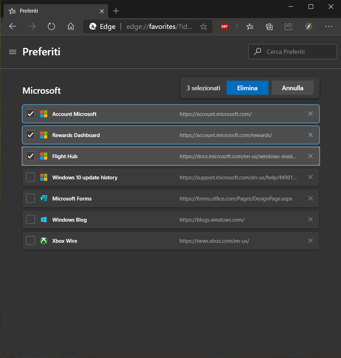Click the Share toolbar icon
Image resolution: width=341 pixels, height=358 pixels.
(x=289, y=26)
